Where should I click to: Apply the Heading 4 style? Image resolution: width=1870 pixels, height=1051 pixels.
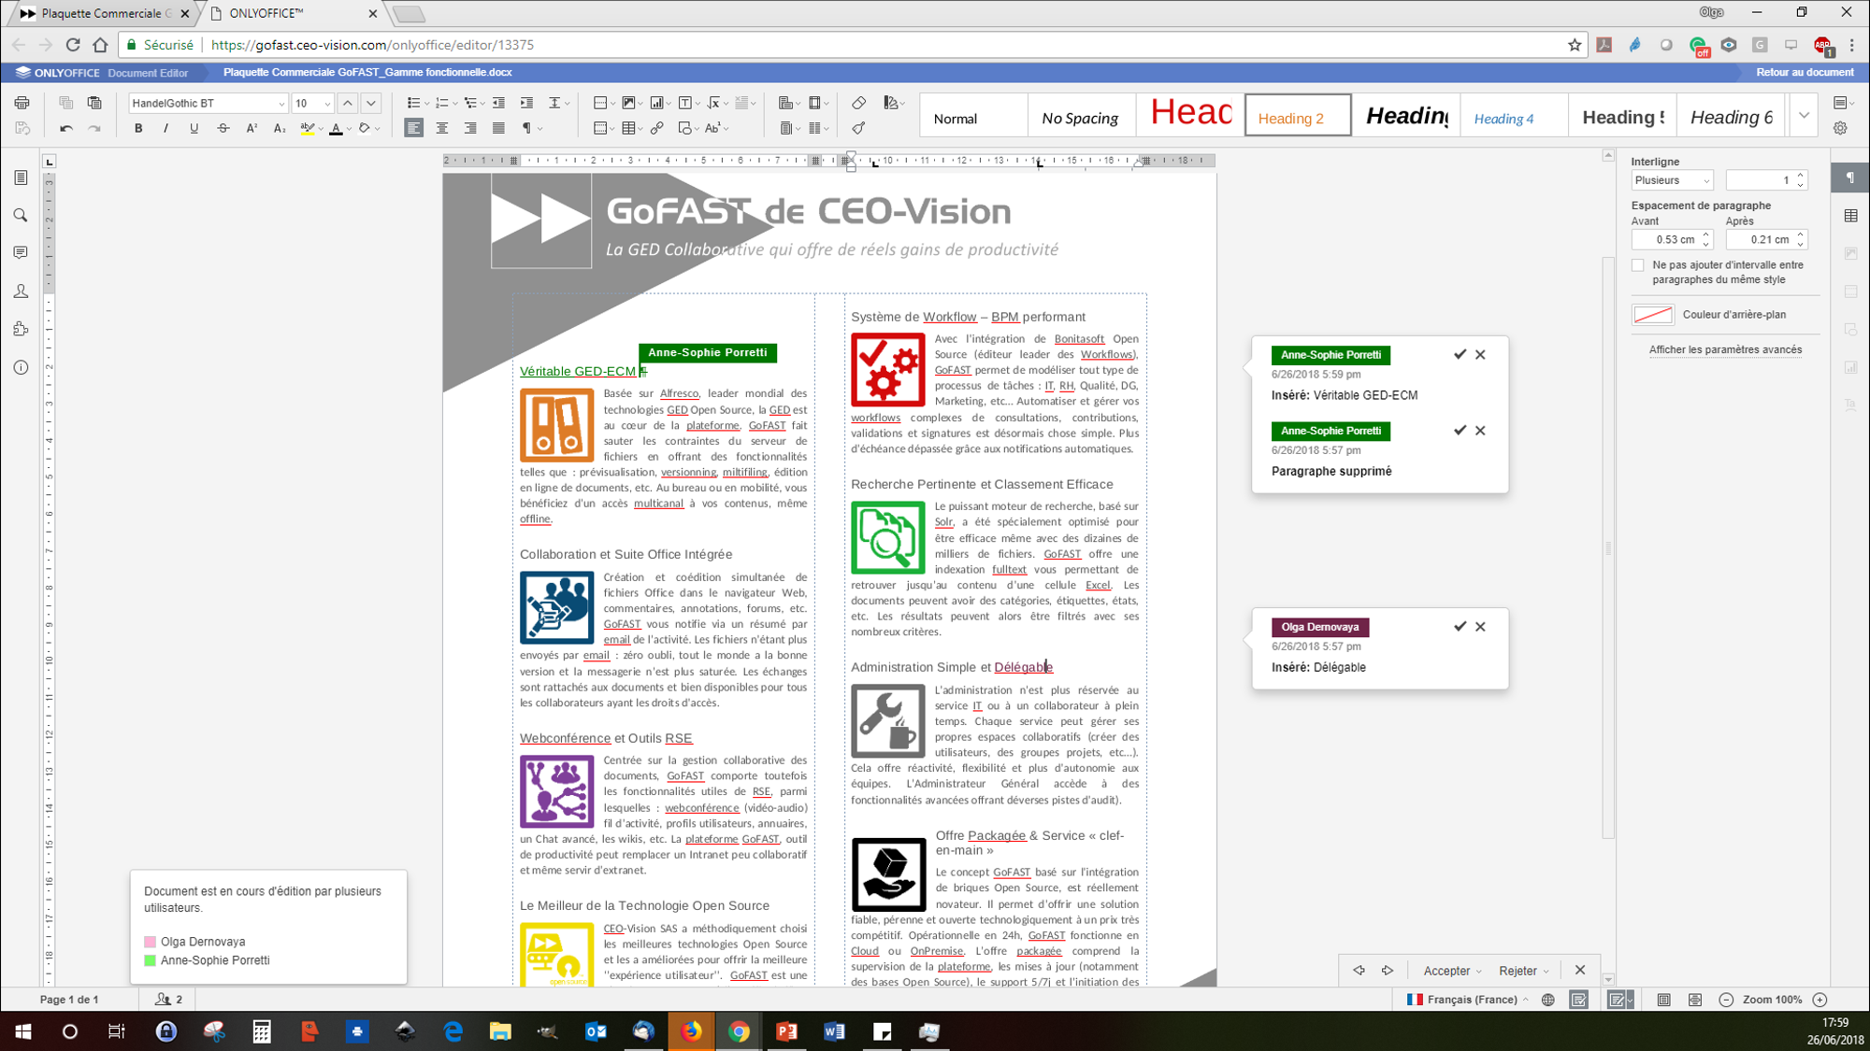(1515, 116)
